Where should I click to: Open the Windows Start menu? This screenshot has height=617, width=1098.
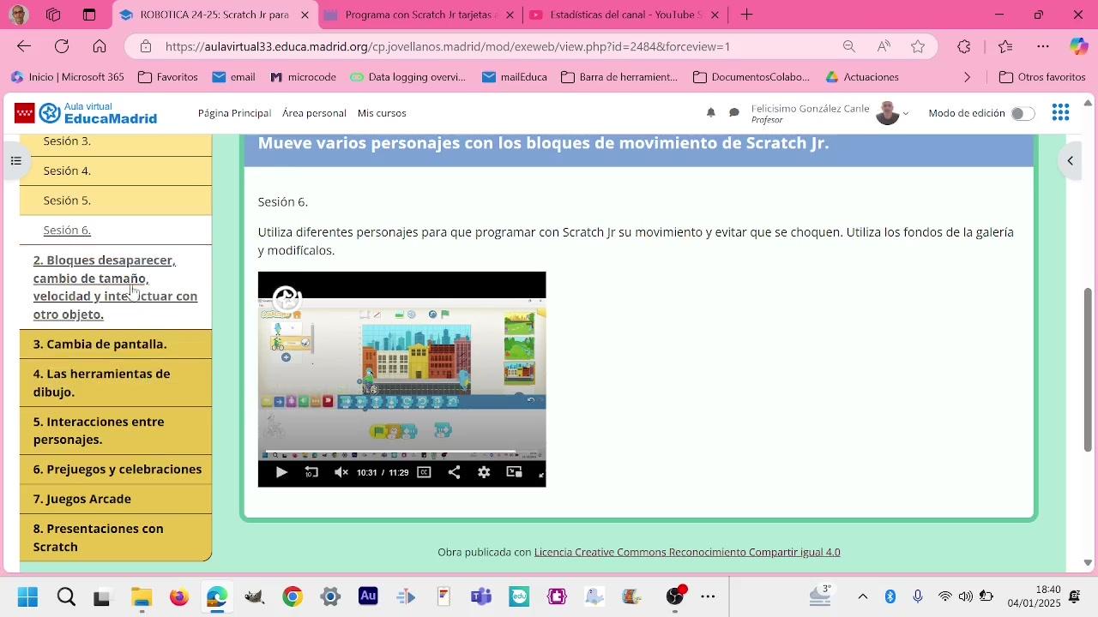(x=27, y=596)
